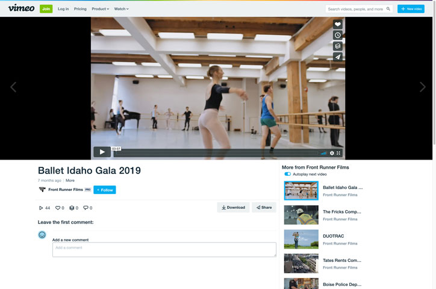
Task: Click The Fricks Comp... title link
Action: coord(342,212)
